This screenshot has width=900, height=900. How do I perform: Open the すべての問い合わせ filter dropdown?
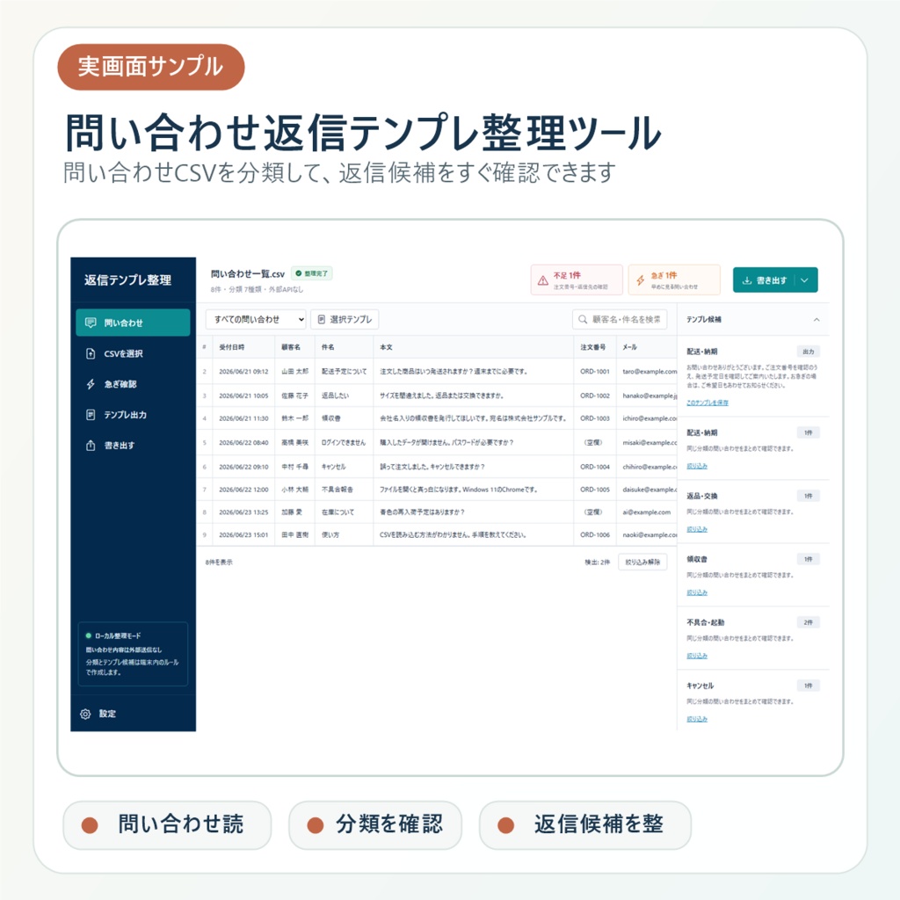point(256,319)
